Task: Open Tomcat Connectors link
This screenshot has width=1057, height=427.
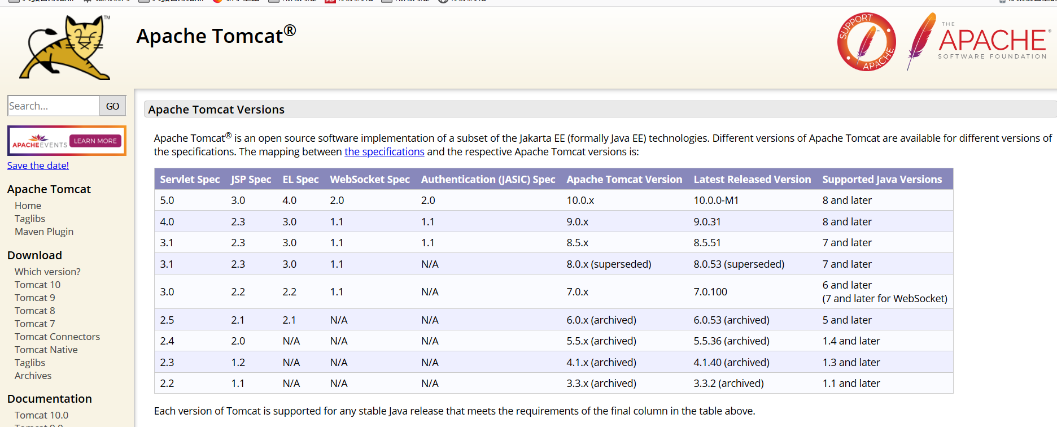Action: coord(57,337)
